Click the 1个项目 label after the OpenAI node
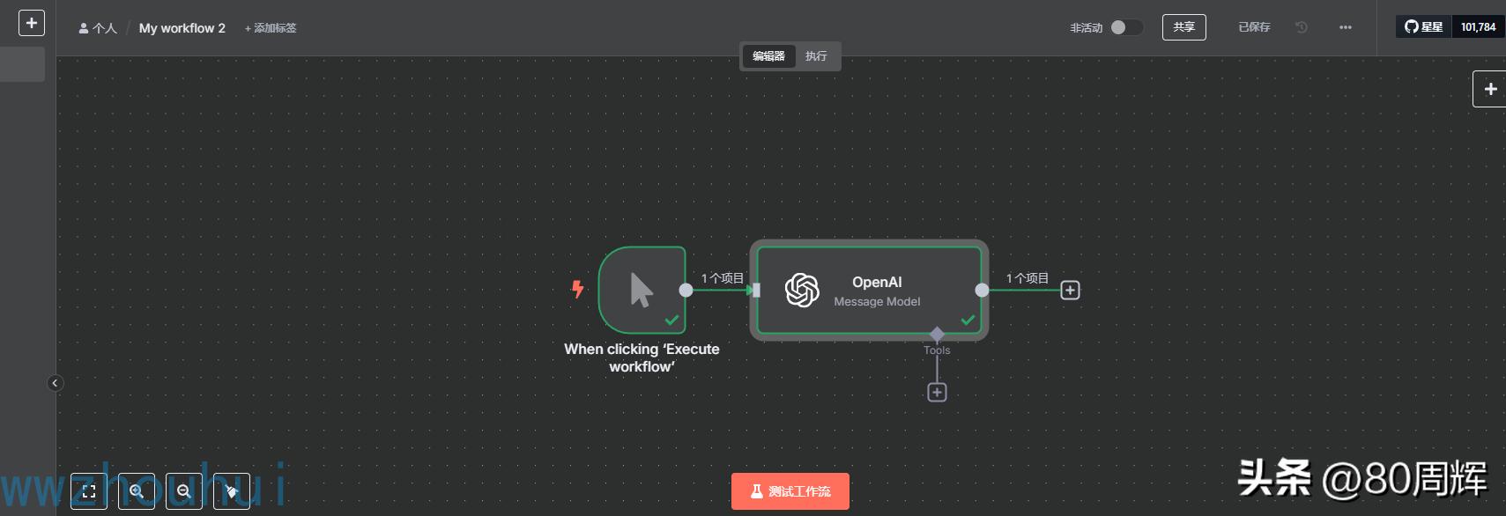The image size is (1506, 516). tap(1027, 278)
